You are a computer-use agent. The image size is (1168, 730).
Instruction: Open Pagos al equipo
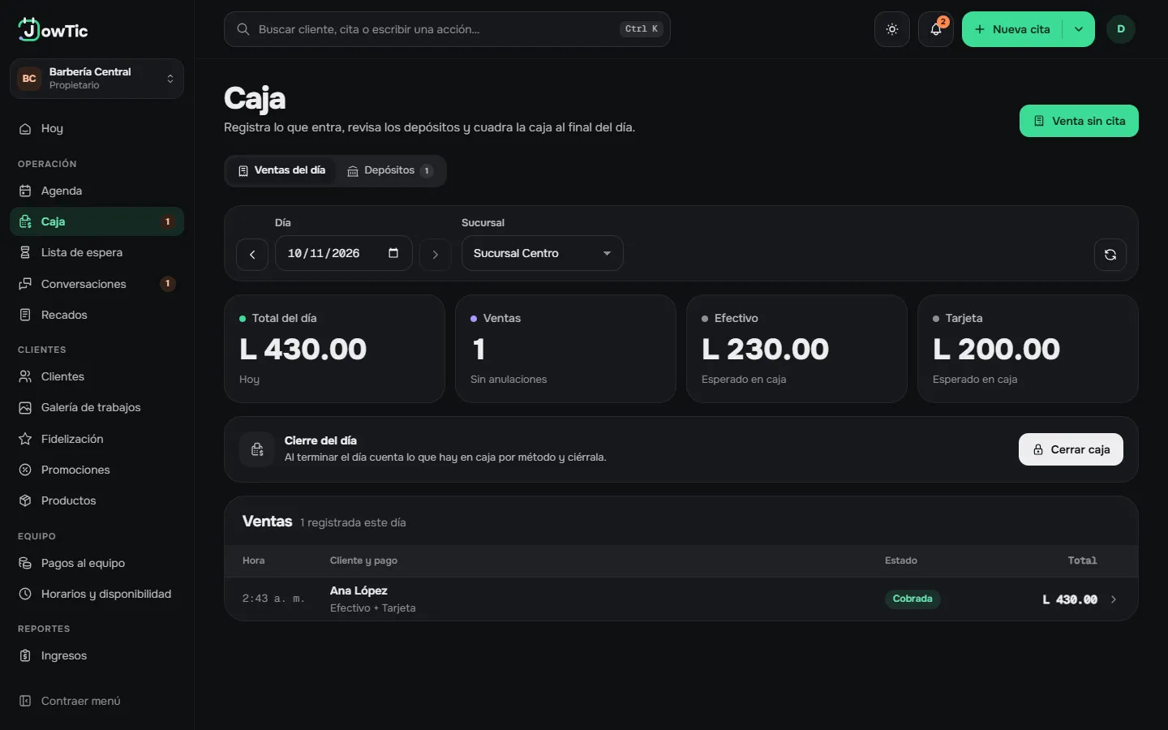tap(97, 563)
